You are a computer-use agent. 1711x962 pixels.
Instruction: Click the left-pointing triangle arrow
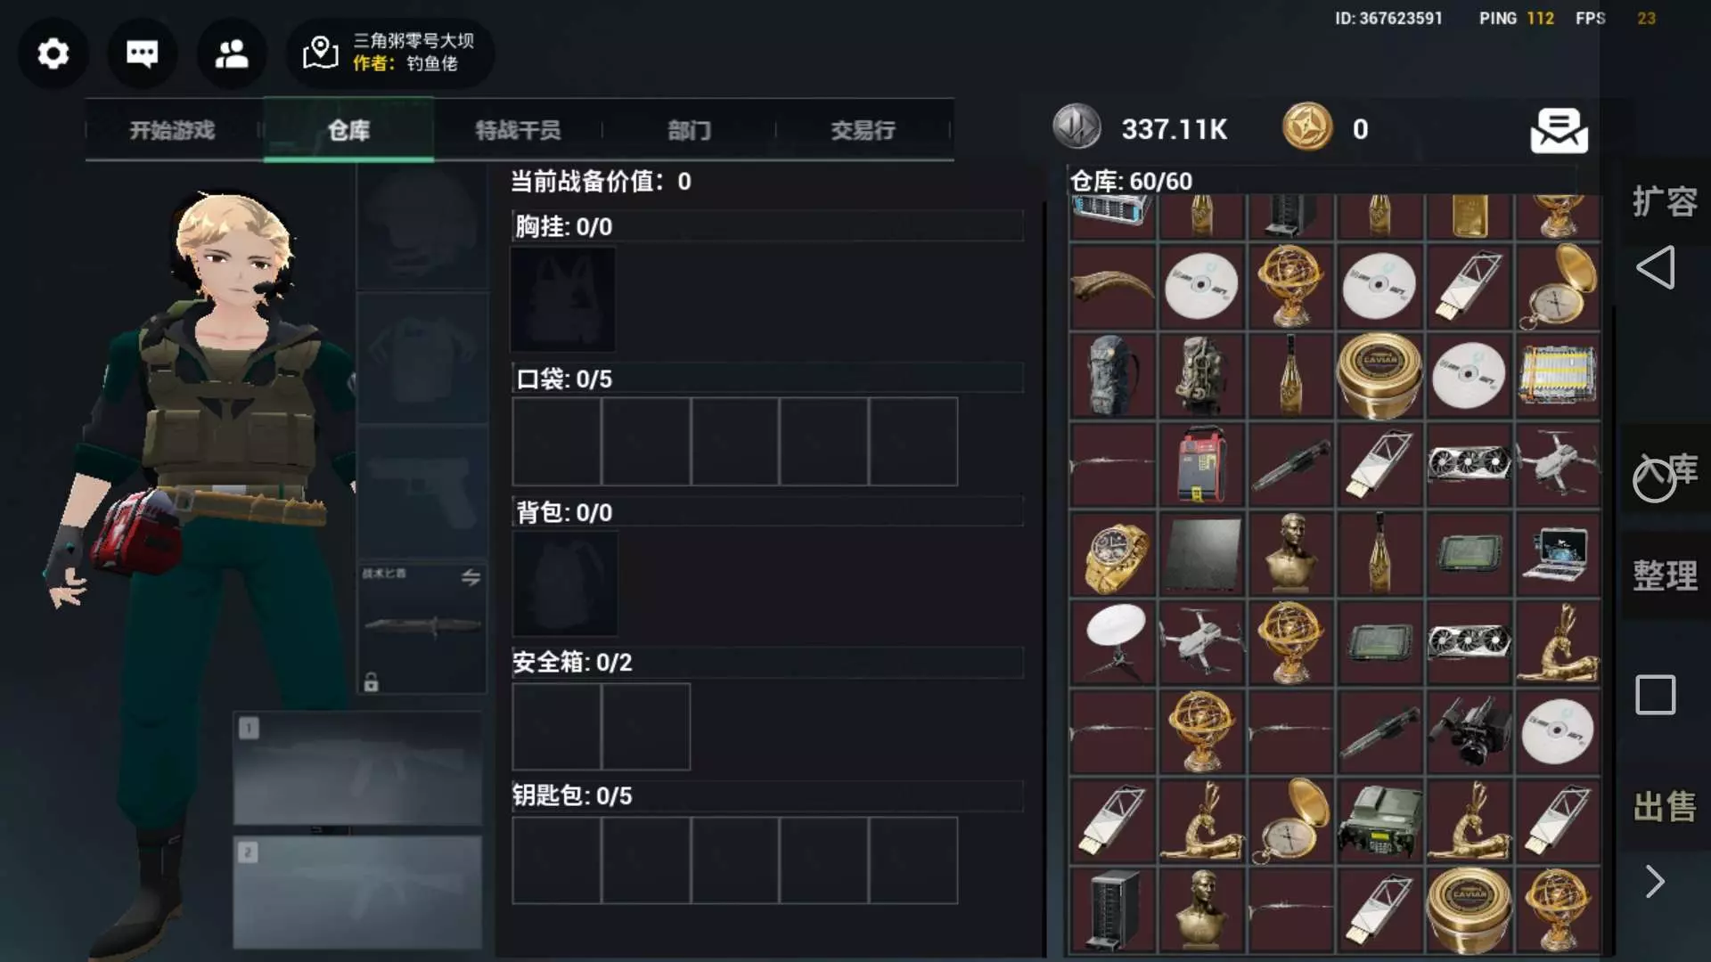(1656, 267)
